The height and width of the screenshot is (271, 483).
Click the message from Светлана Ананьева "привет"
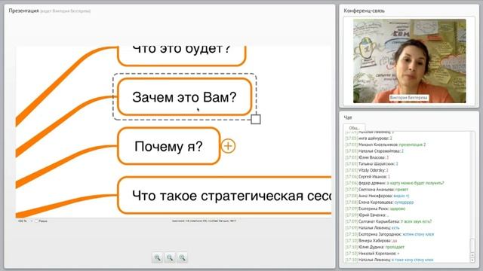pos(401,189)
